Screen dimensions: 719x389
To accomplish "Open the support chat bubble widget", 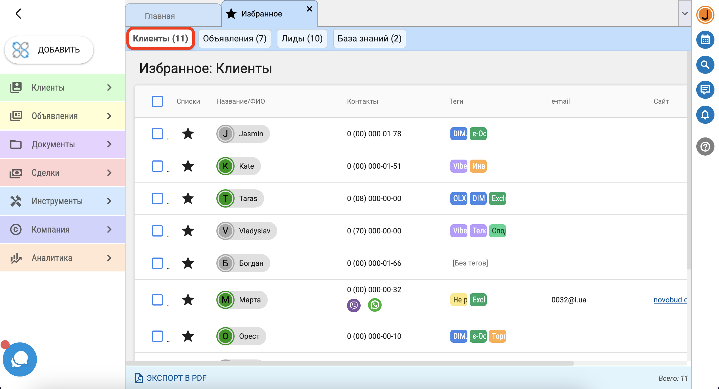I will tap(20, 359).
